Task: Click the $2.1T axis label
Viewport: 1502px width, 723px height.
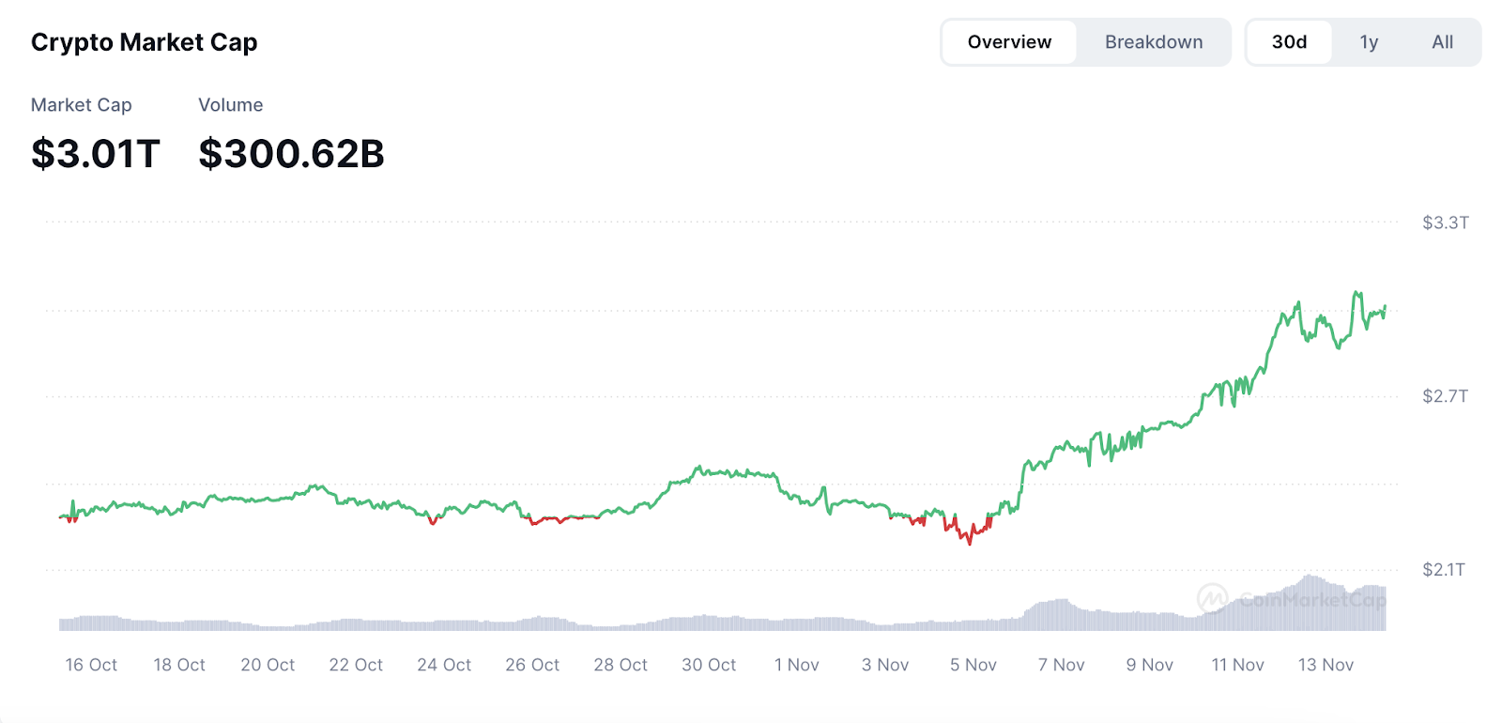Action: tap(1444, 569)
